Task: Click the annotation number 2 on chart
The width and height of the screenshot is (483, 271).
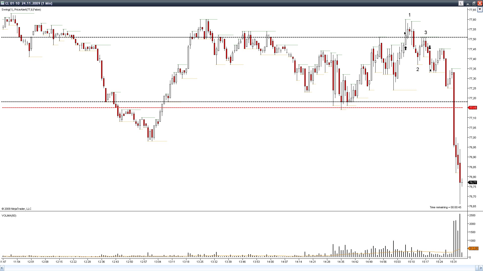Action: click(x=418, y=70)
